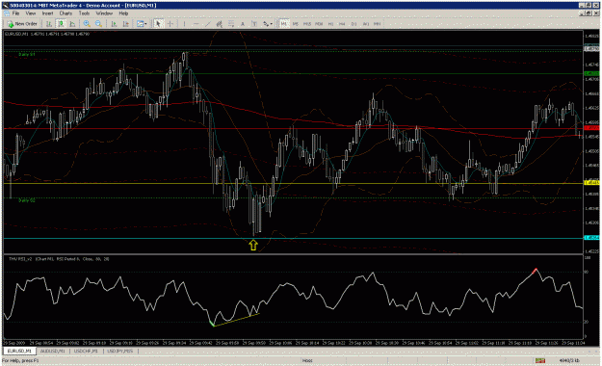
Task: Switch to H4 timeframe
Action: (342, 24)
